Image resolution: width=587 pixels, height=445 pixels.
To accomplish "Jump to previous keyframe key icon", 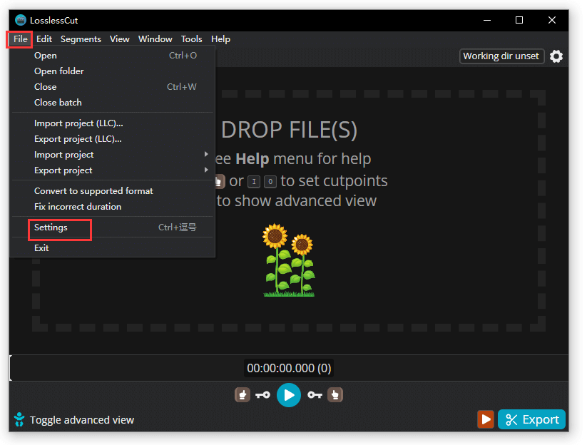I will point(262,394).
